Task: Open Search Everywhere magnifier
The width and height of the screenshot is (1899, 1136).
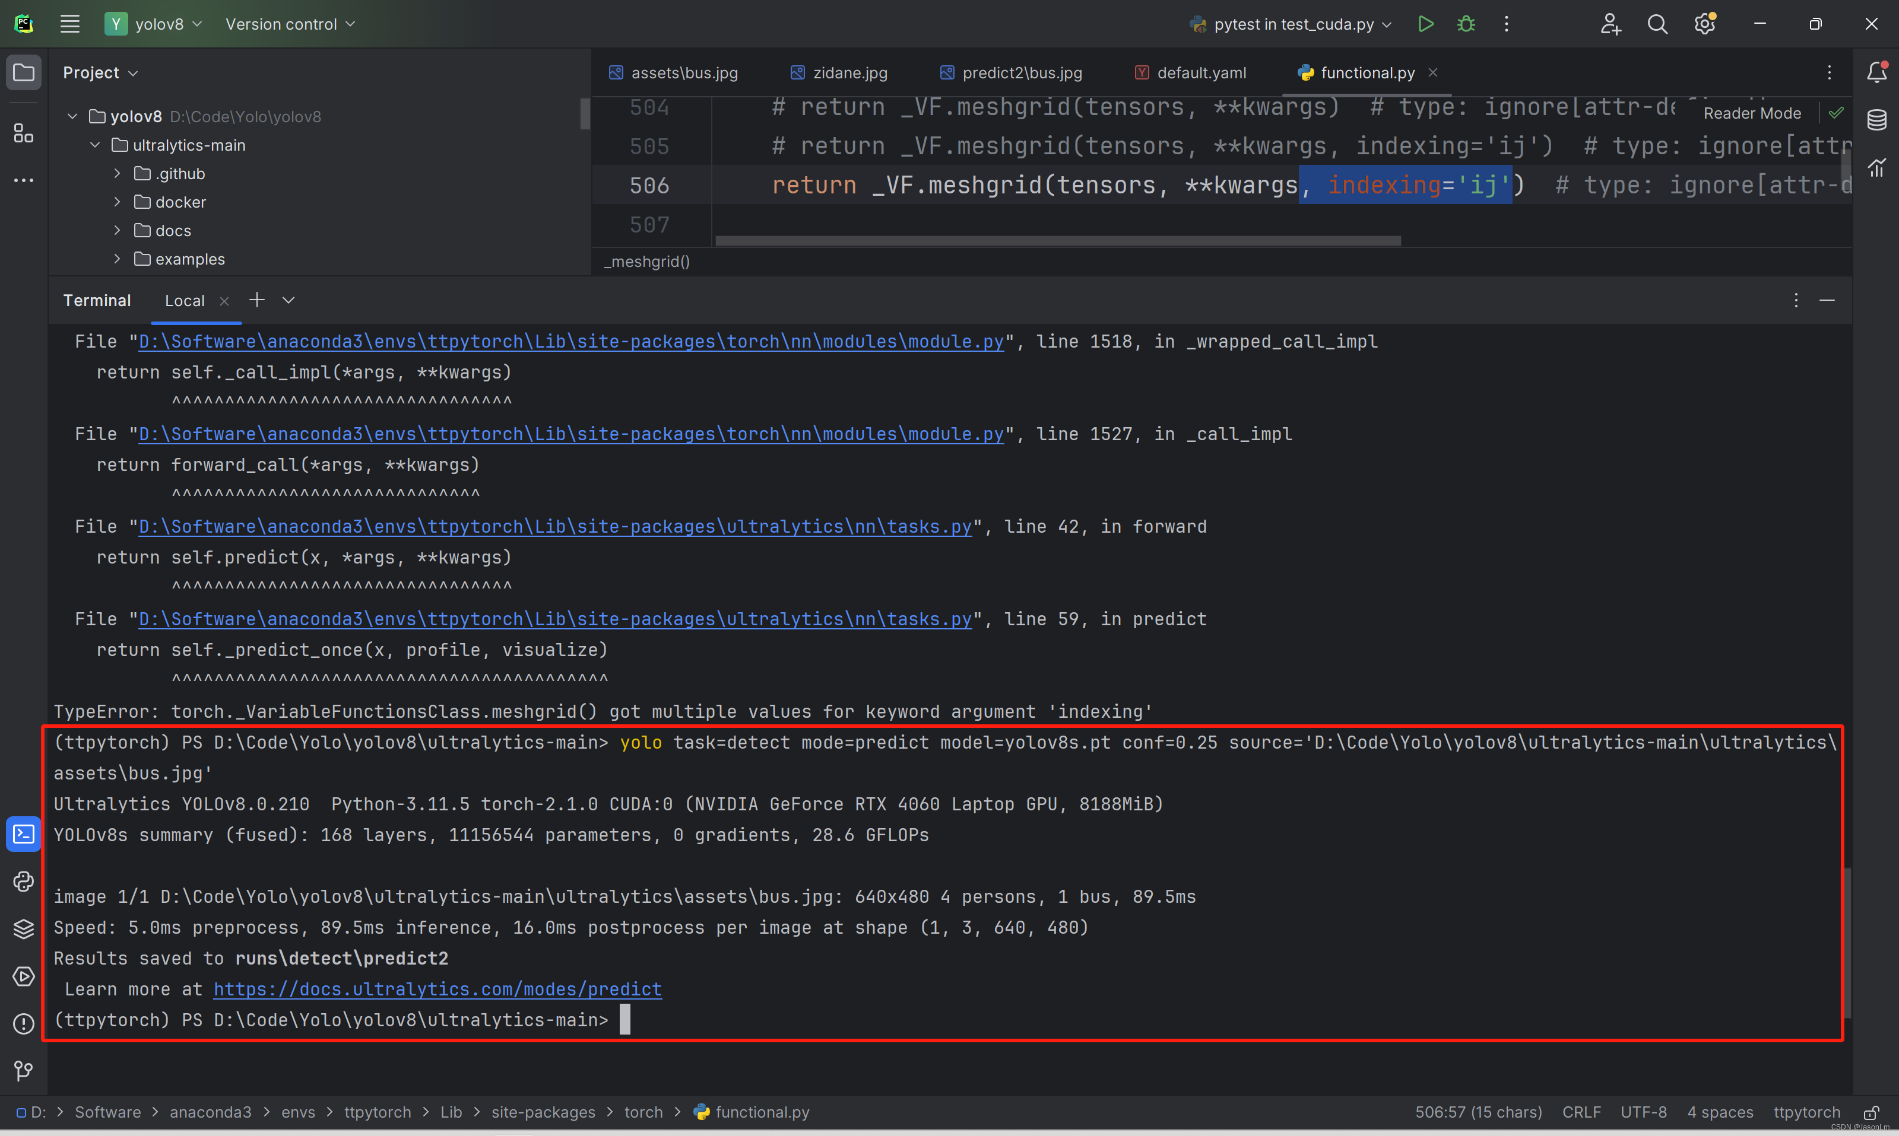Action: [x=1657, y=24]
